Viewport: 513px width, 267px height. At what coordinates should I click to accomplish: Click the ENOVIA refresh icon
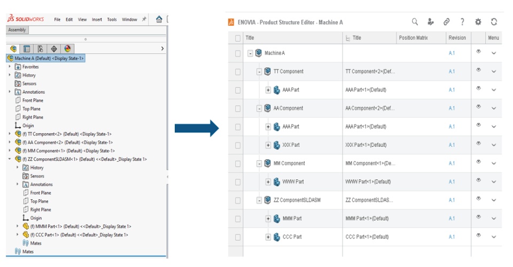click(494, 22)
